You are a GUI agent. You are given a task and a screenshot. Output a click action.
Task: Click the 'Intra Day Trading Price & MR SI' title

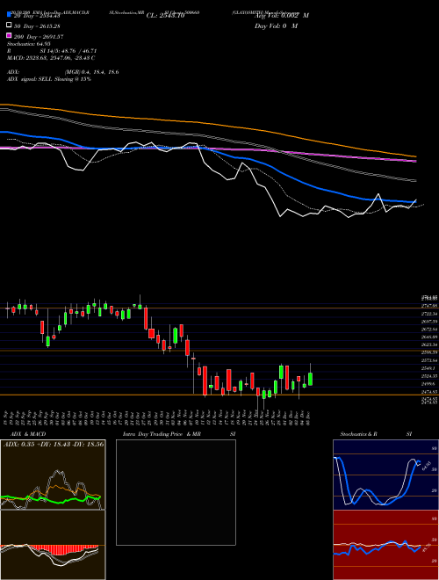(179, 434)
